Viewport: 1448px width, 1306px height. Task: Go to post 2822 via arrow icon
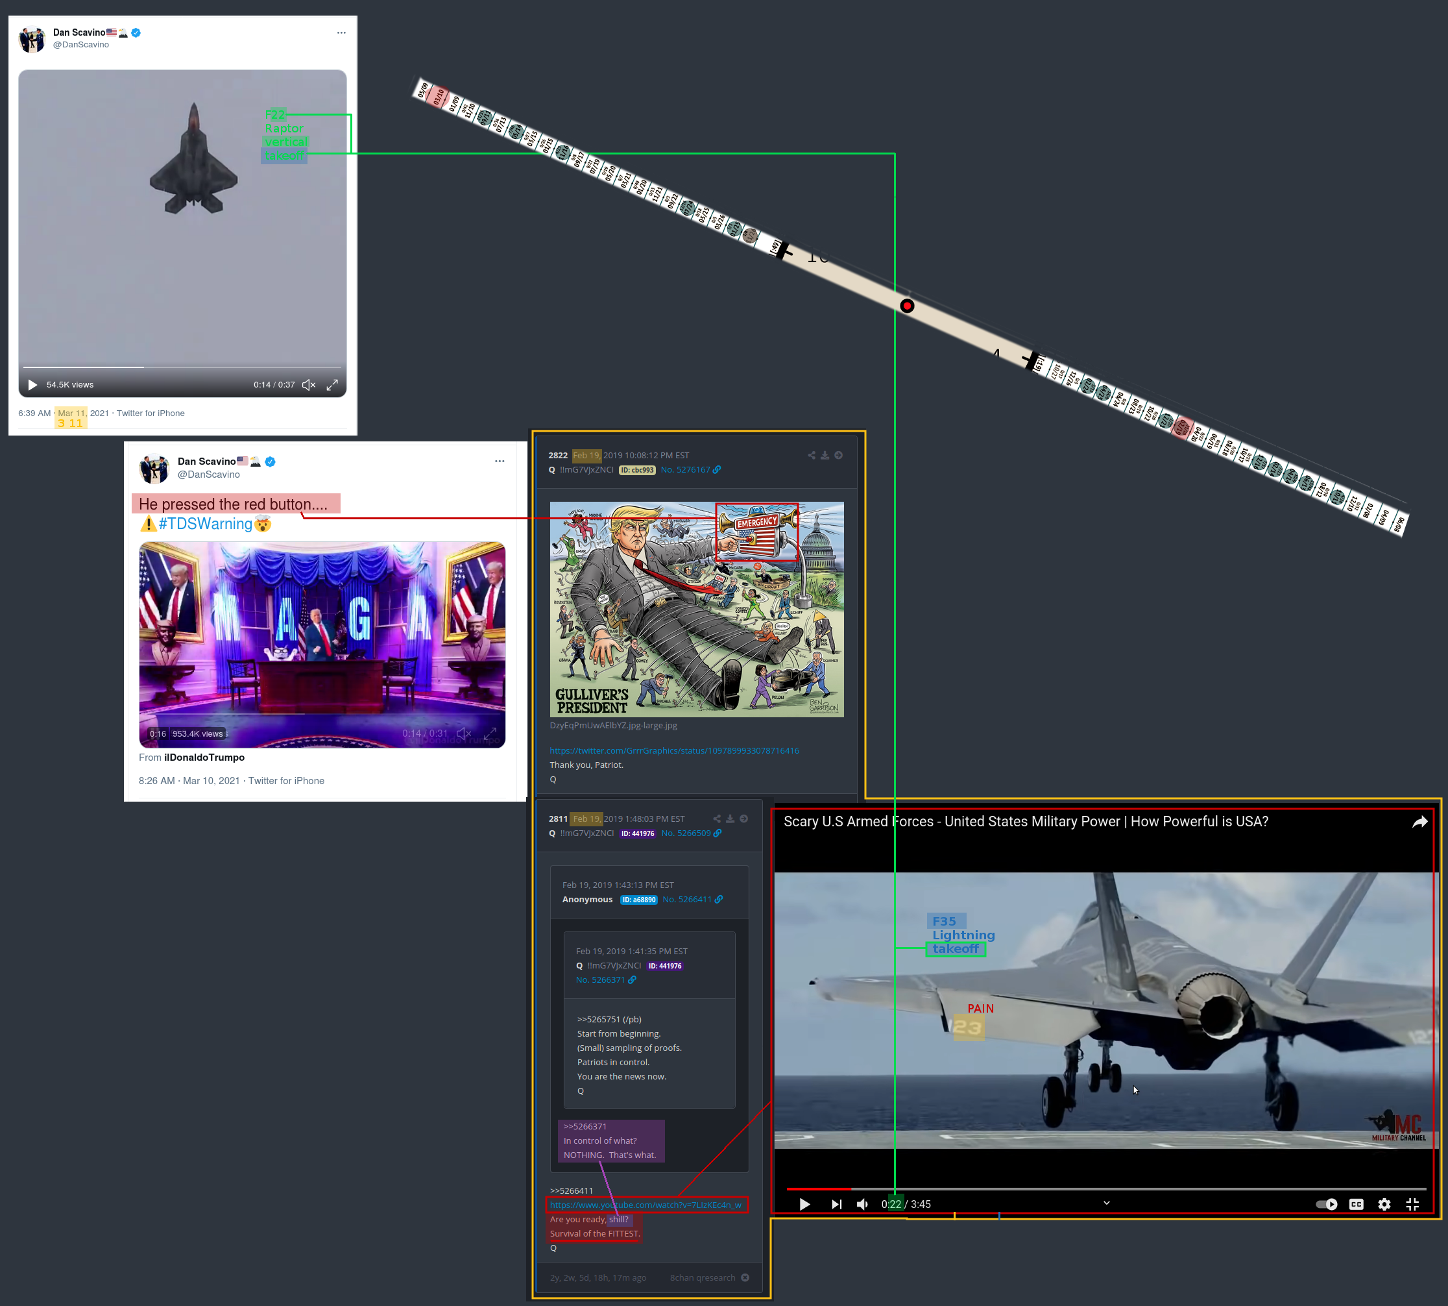click(x=838, y=455)
